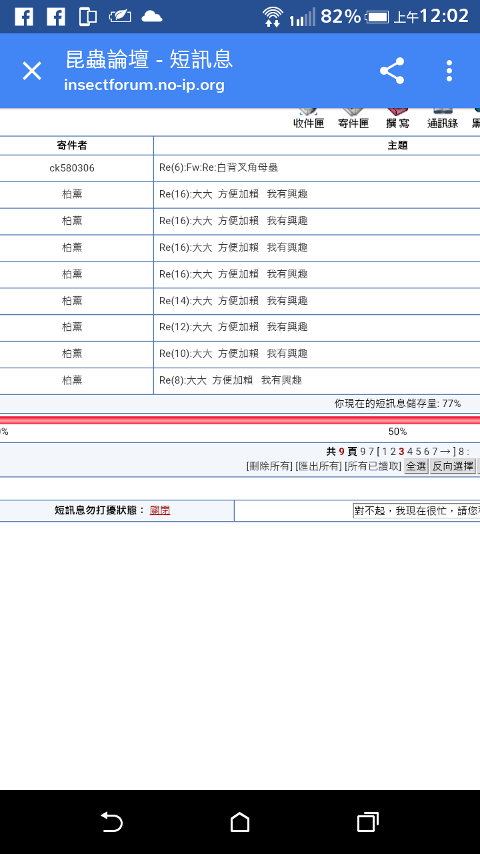Click 刪除所有 to delete all messages
The width and height of the screenshot is (480, 854).
[x=269, y=466]
